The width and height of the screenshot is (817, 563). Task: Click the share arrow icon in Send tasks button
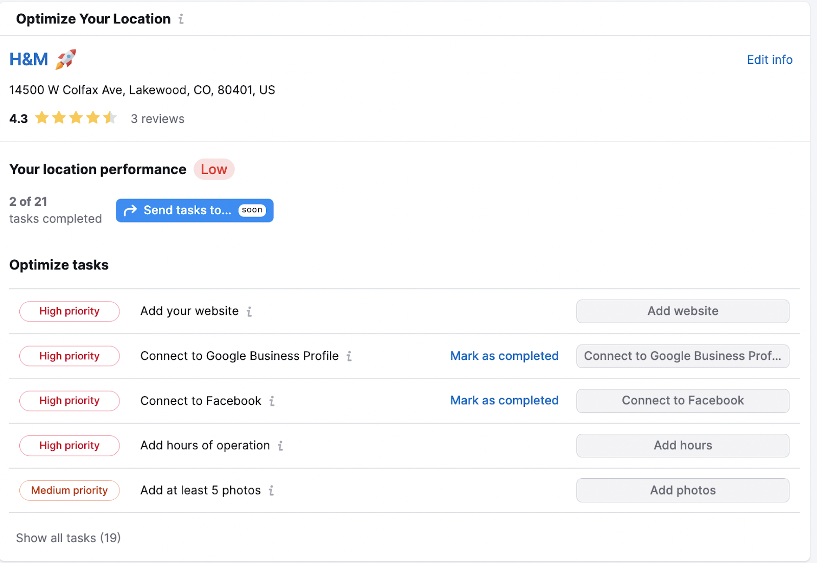pos(131,210)
